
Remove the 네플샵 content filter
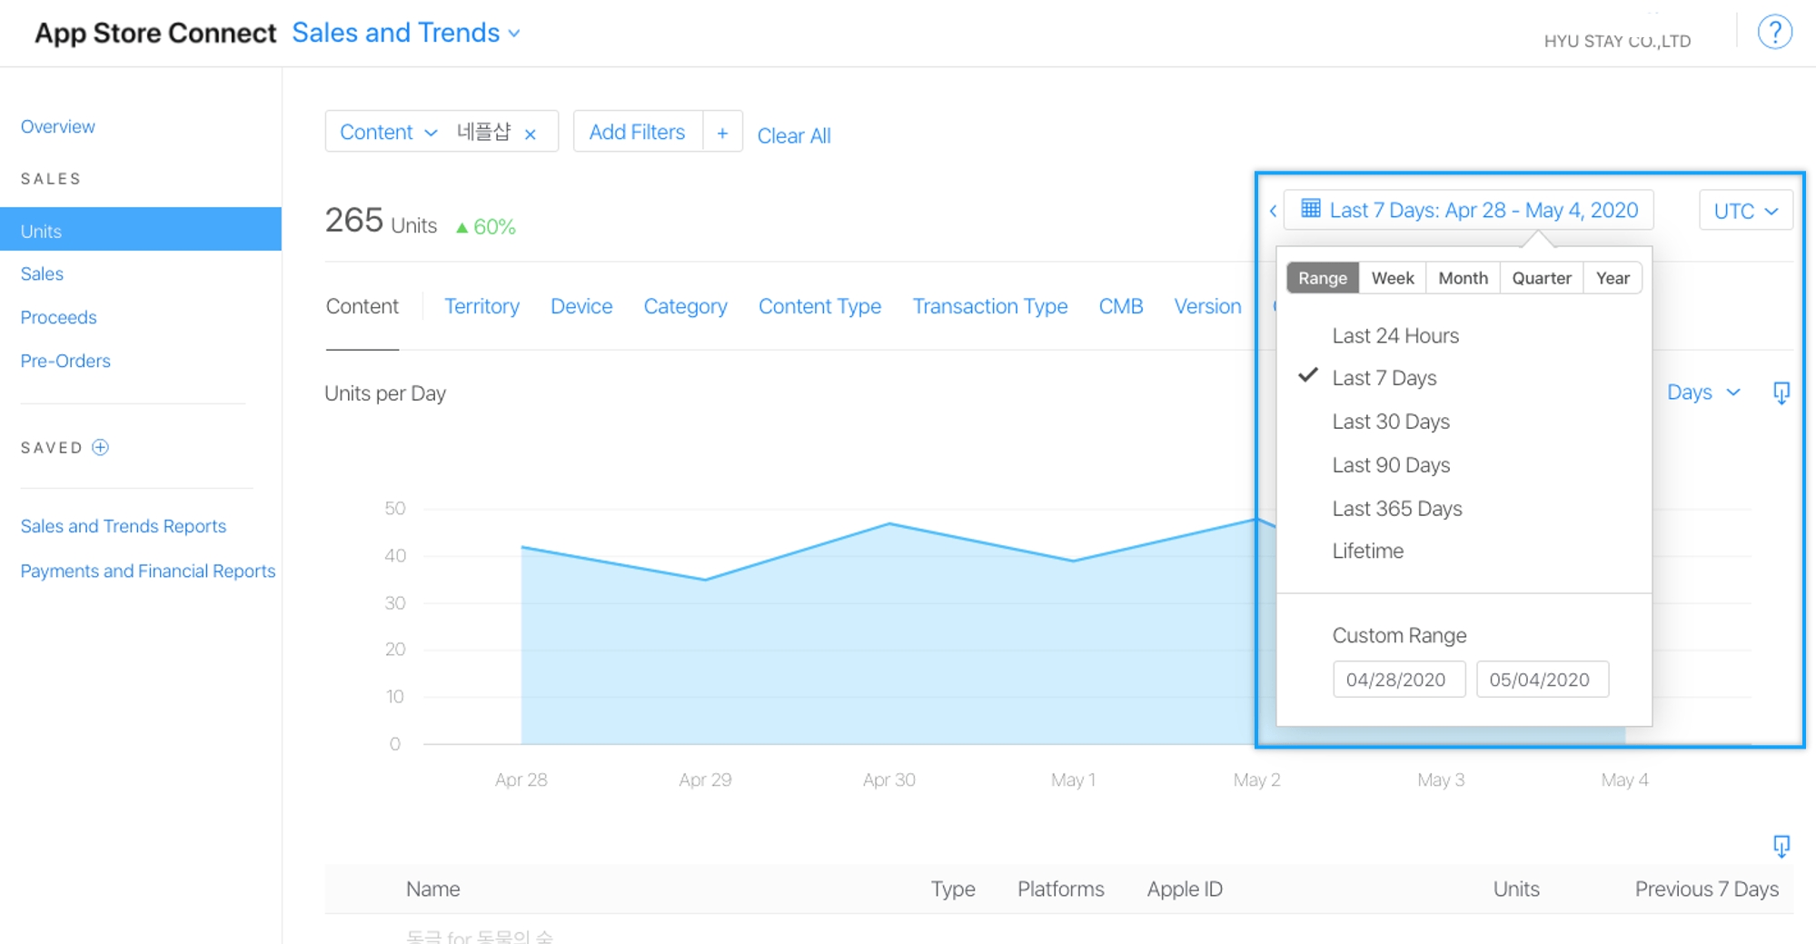click(x=531, y=134)
